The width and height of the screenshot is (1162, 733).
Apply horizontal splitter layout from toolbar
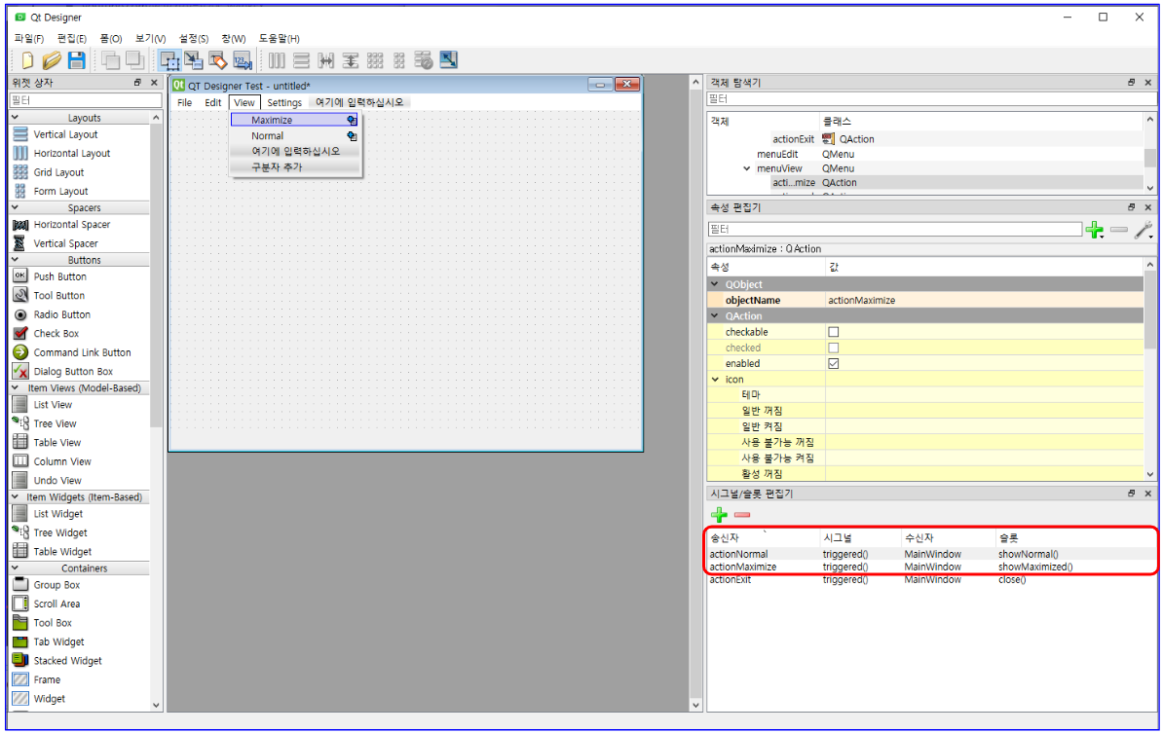(x=325, y=60)
